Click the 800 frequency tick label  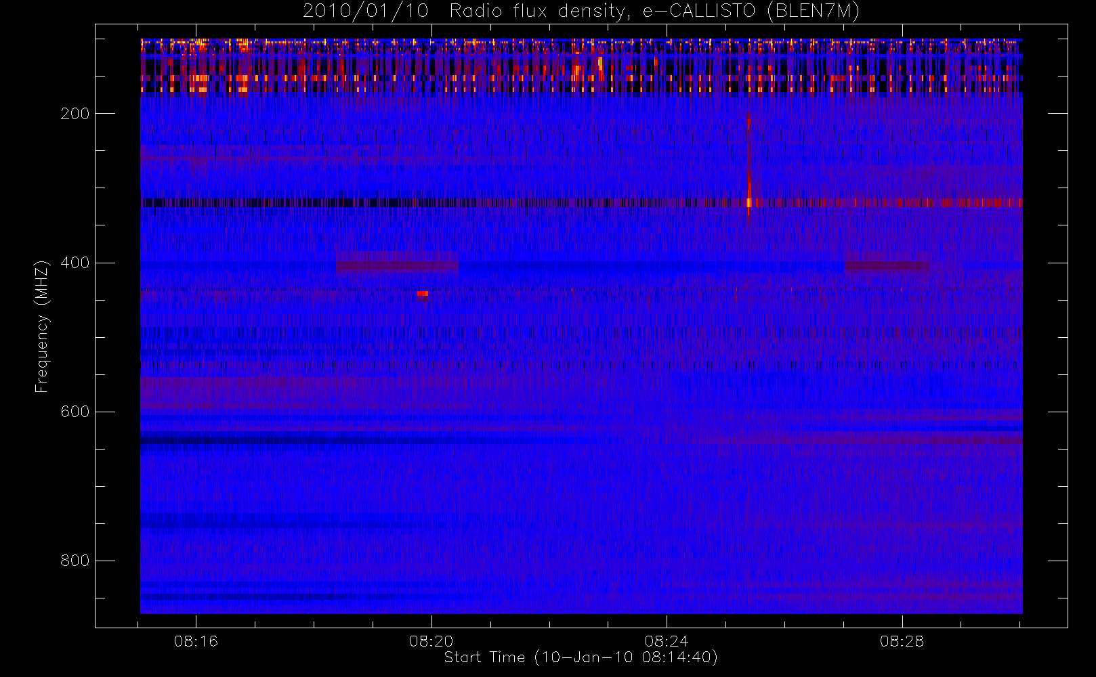point(75,561)
